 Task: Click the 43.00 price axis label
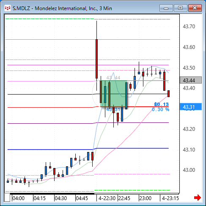[189, 170]
